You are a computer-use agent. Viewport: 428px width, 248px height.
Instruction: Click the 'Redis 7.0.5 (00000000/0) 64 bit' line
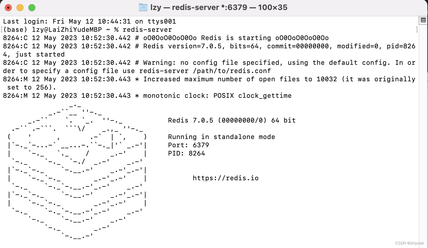tap(232, 120)
